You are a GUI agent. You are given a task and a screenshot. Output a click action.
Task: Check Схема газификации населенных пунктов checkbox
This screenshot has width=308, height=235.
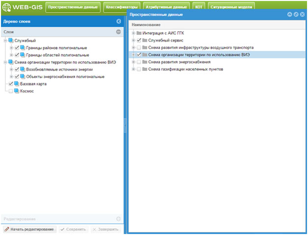(139, 69)
